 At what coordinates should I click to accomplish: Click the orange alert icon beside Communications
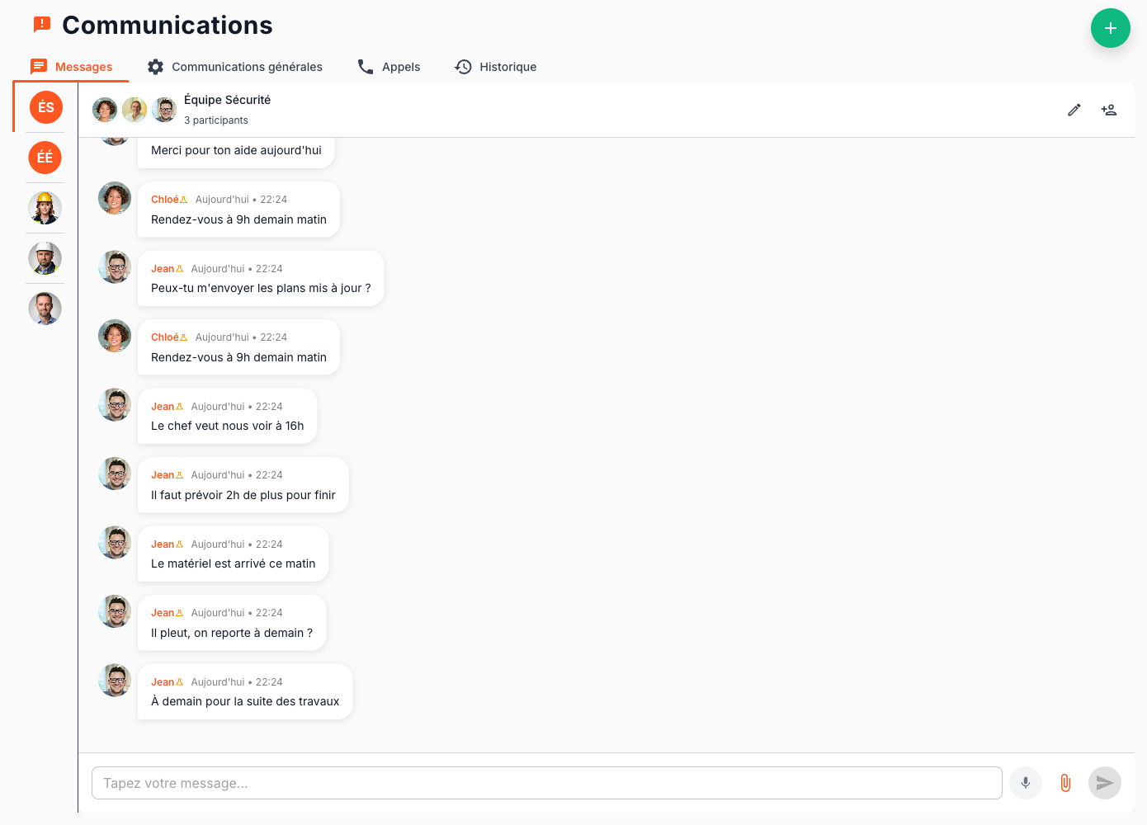coord(42,25)
